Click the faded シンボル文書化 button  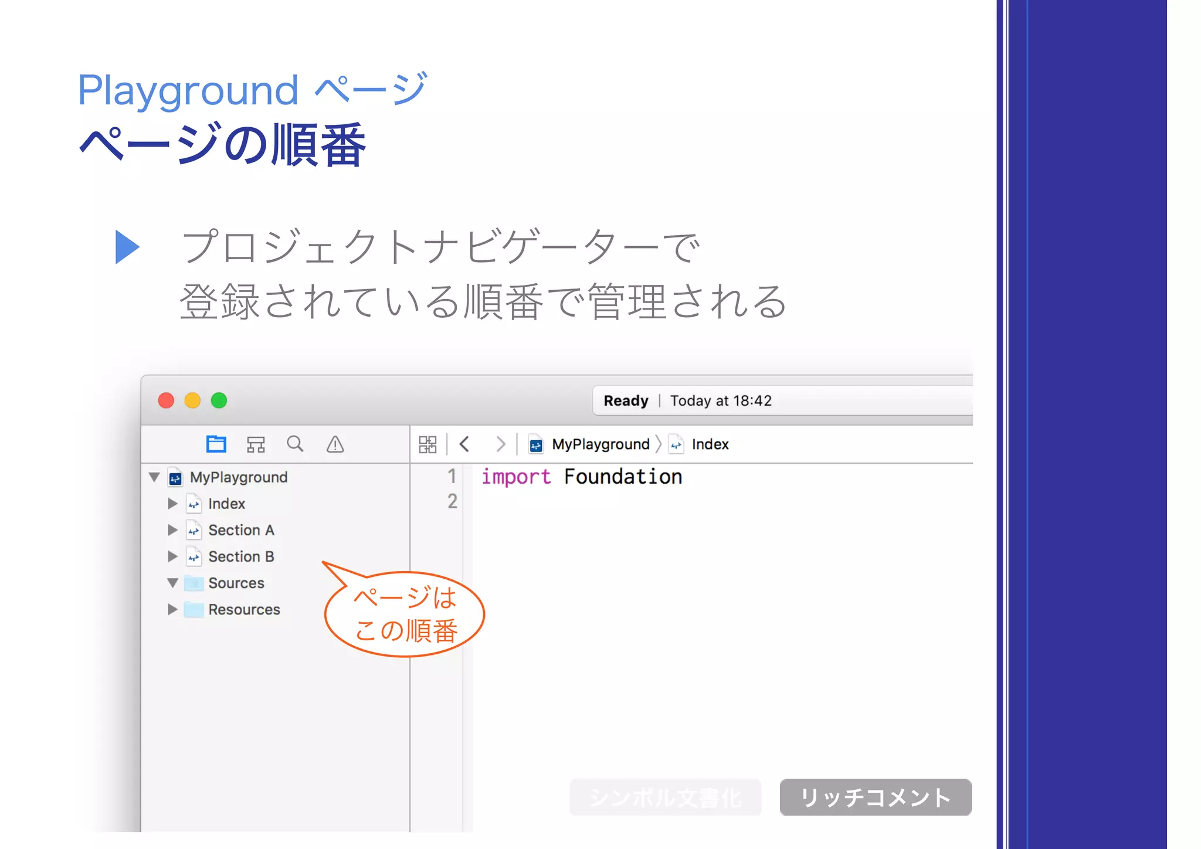[x=665, y=797]
